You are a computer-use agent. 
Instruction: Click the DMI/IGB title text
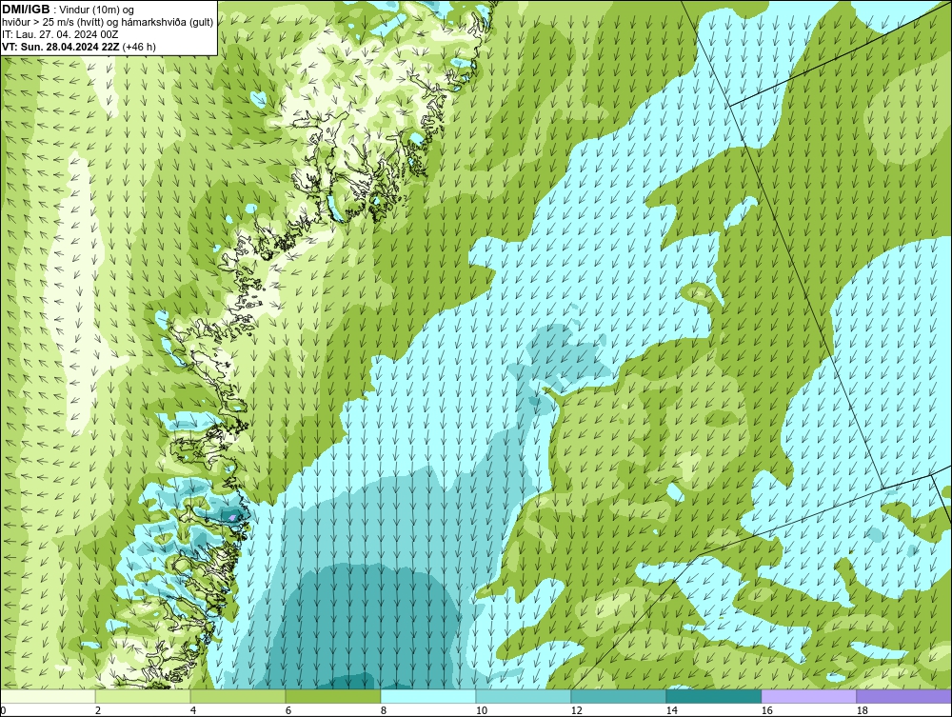tap(26, 10)
